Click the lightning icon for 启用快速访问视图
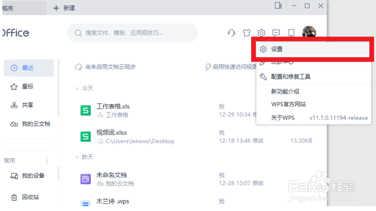376x211 pixels. (x=208, y=67)
